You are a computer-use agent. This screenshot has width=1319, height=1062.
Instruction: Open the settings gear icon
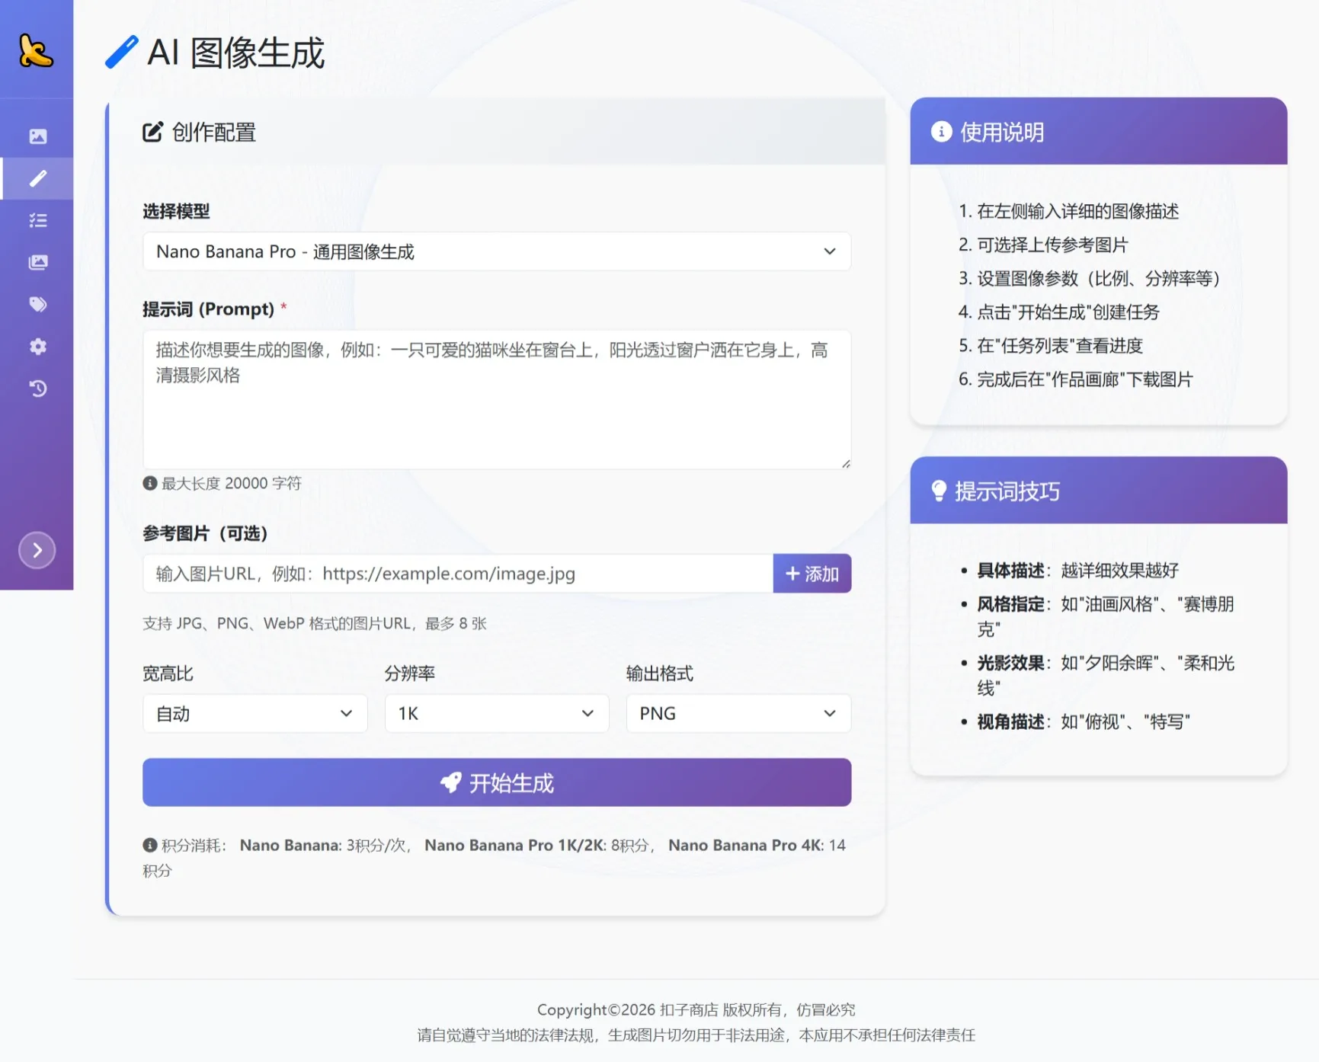pyautogui.click(x=37, y=347)
